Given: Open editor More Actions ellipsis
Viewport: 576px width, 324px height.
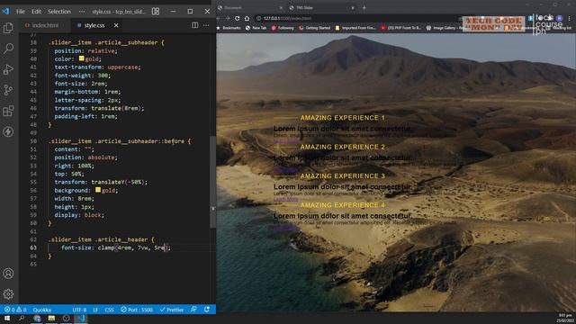Looking at the screenshot, I should pyautogui.click(x=206, y=25).
